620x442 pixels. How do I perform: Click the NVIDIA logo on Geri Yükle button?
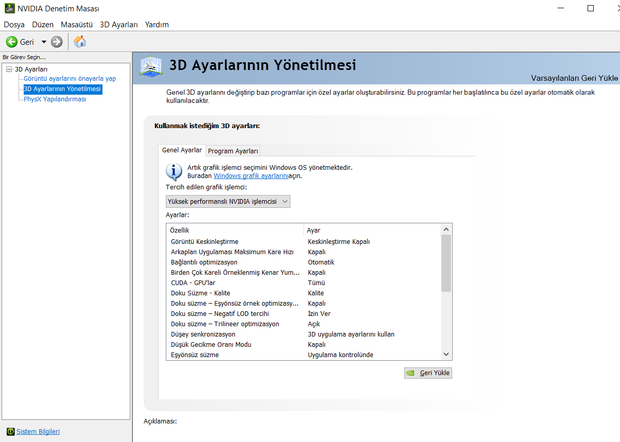[x=411, y=373]
